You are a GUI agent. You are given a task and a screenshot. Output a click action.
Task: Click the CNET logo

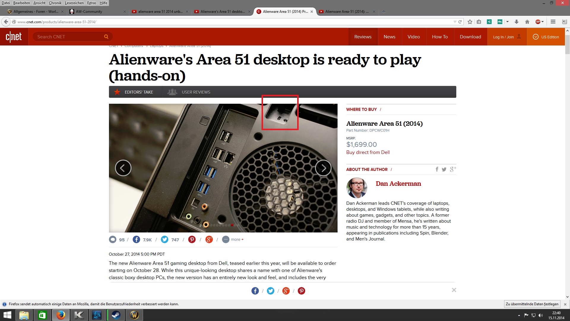[x=14, y=37]
